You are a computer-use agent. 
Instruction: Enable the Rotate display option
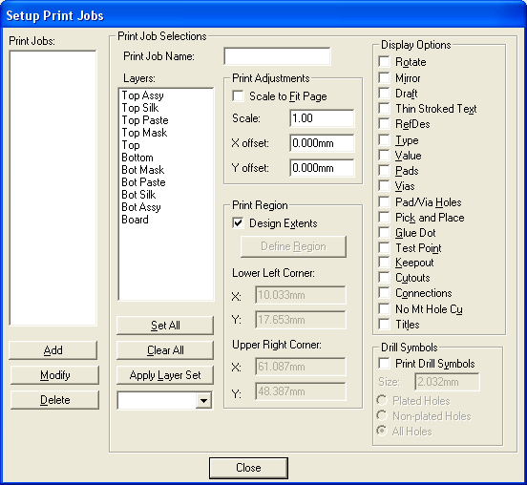pyautogui.click(x=384, y=62)
